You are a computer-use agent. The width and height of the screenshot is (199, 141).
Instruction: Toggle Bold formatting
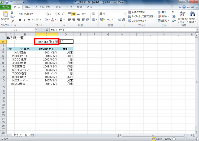point(20,20)
